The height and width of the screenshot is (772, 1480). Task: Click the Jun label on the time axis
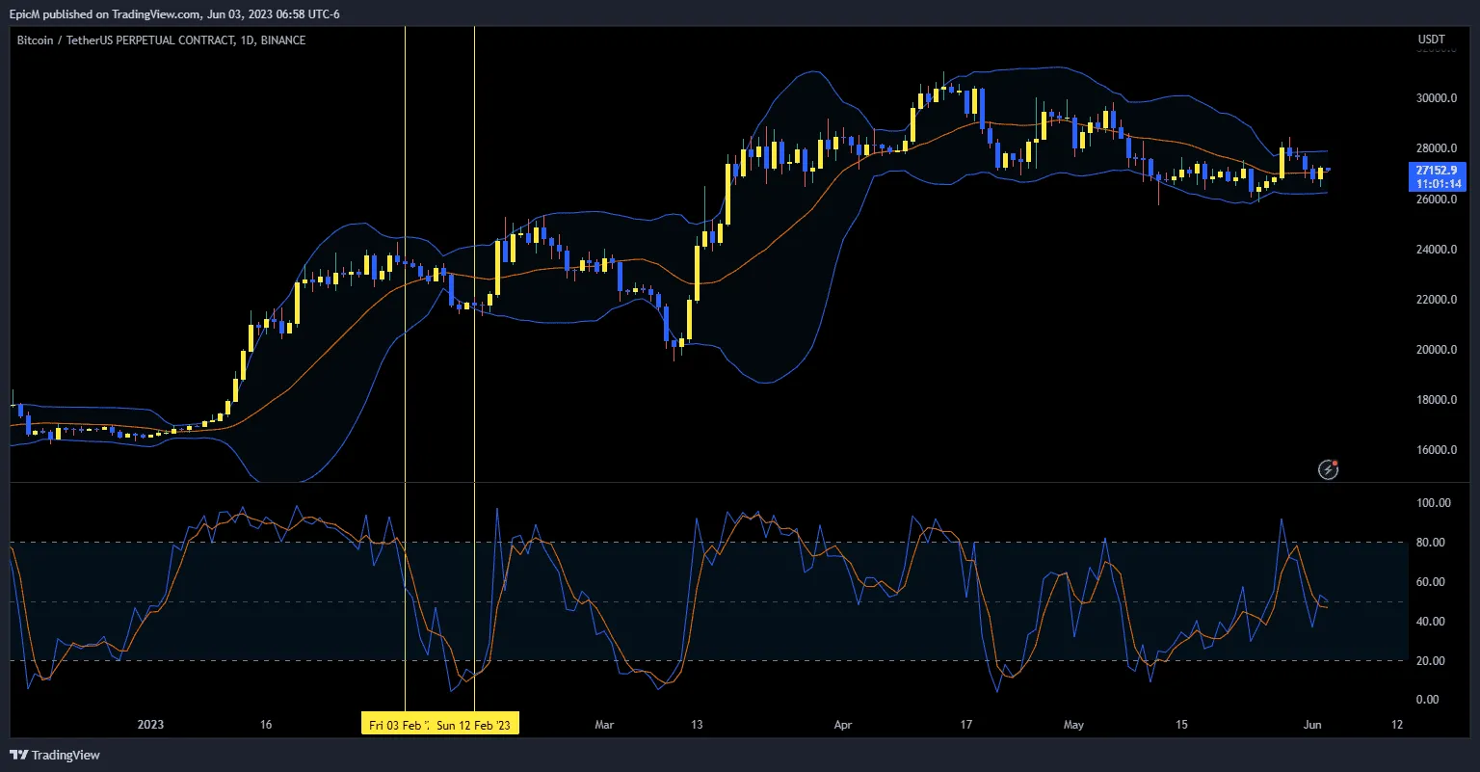(x=1313, y=724)
